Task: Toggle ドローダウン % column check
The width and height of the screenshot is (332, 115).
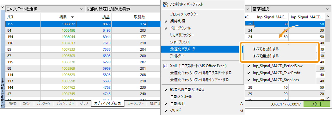Action: tap(165, 28)
